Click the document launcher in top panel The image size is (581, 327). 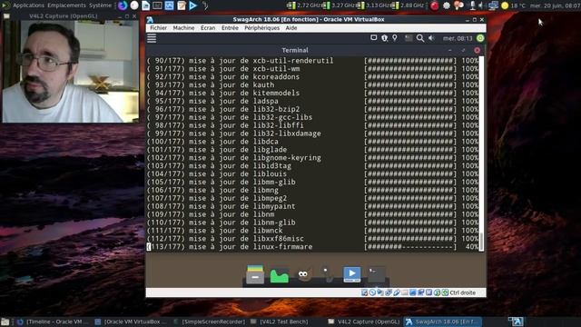click(145, 5)
